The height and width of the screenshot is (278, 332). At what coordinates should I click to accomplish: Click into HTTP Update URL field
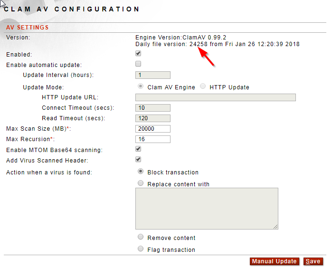(x=216, y=97)
